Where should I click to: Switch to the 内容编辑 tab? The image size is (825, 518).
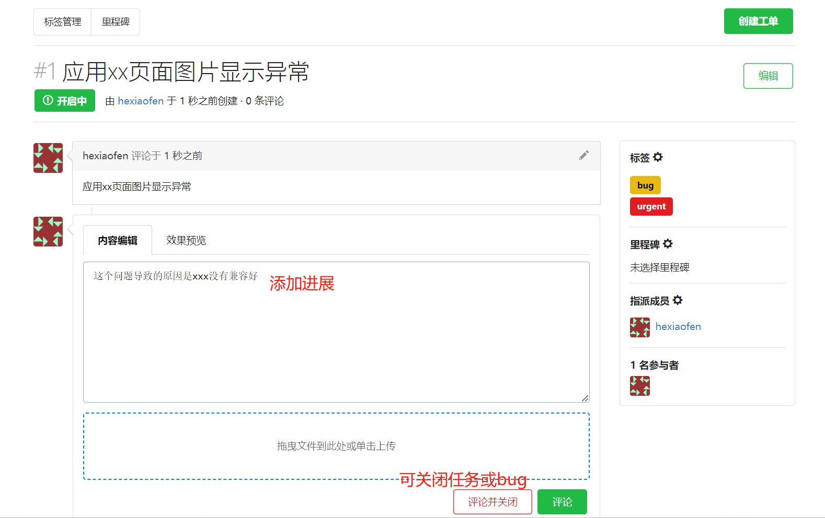[118, 240]
